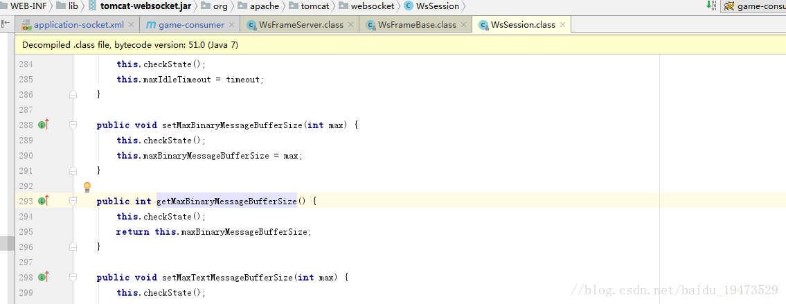Screen dimensions: 786x304
Task: Click the lightbulb intention icon
Action: click(87, 187)
